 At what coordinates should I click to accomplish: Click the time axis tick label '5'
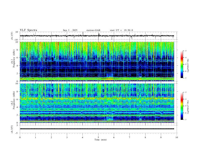98,137
